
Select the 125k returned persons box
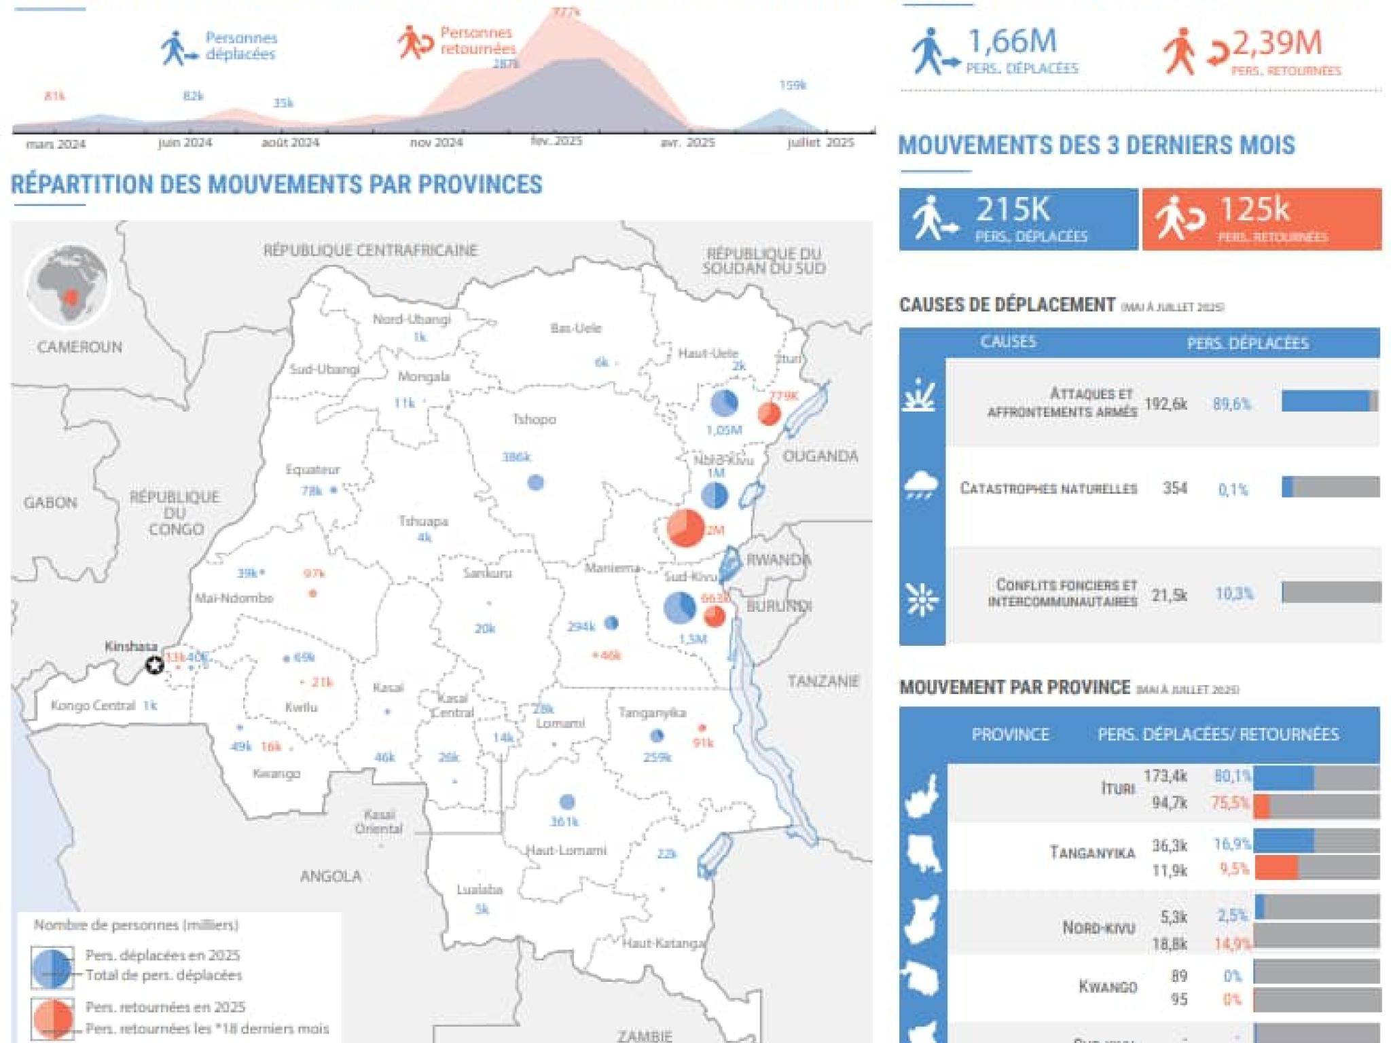tap(1261, 219)
